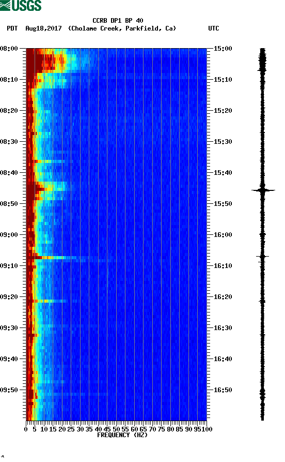Click the 16:00 UTC time label
This screenshot has width=285, height=462.
coord(223,235)
